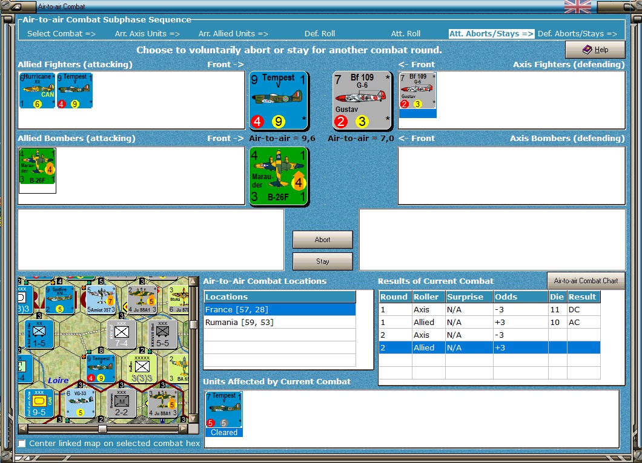This screenshot has height=463, width=642.
Task: Click the mini map vertical scrollbar thumb
Action: [x=194, y=325]
